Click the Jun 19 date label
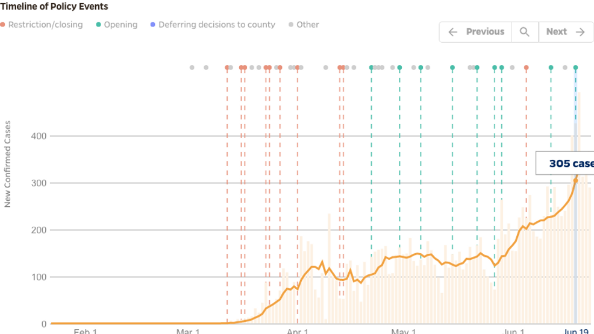 tap(576, 332)
